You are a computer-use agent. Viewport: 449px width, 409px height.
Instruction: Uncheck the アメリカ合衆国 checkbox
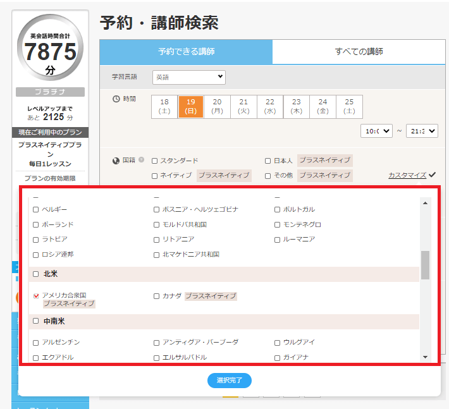pos(36,296)
